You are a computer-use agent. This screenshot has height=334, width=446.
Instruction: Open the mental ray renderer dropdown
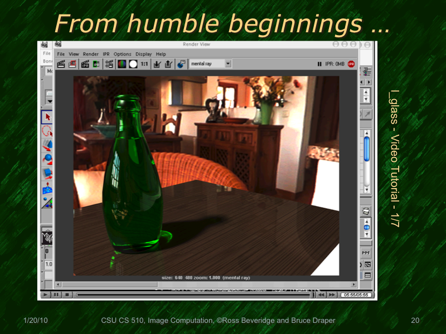tap(229, 63)
